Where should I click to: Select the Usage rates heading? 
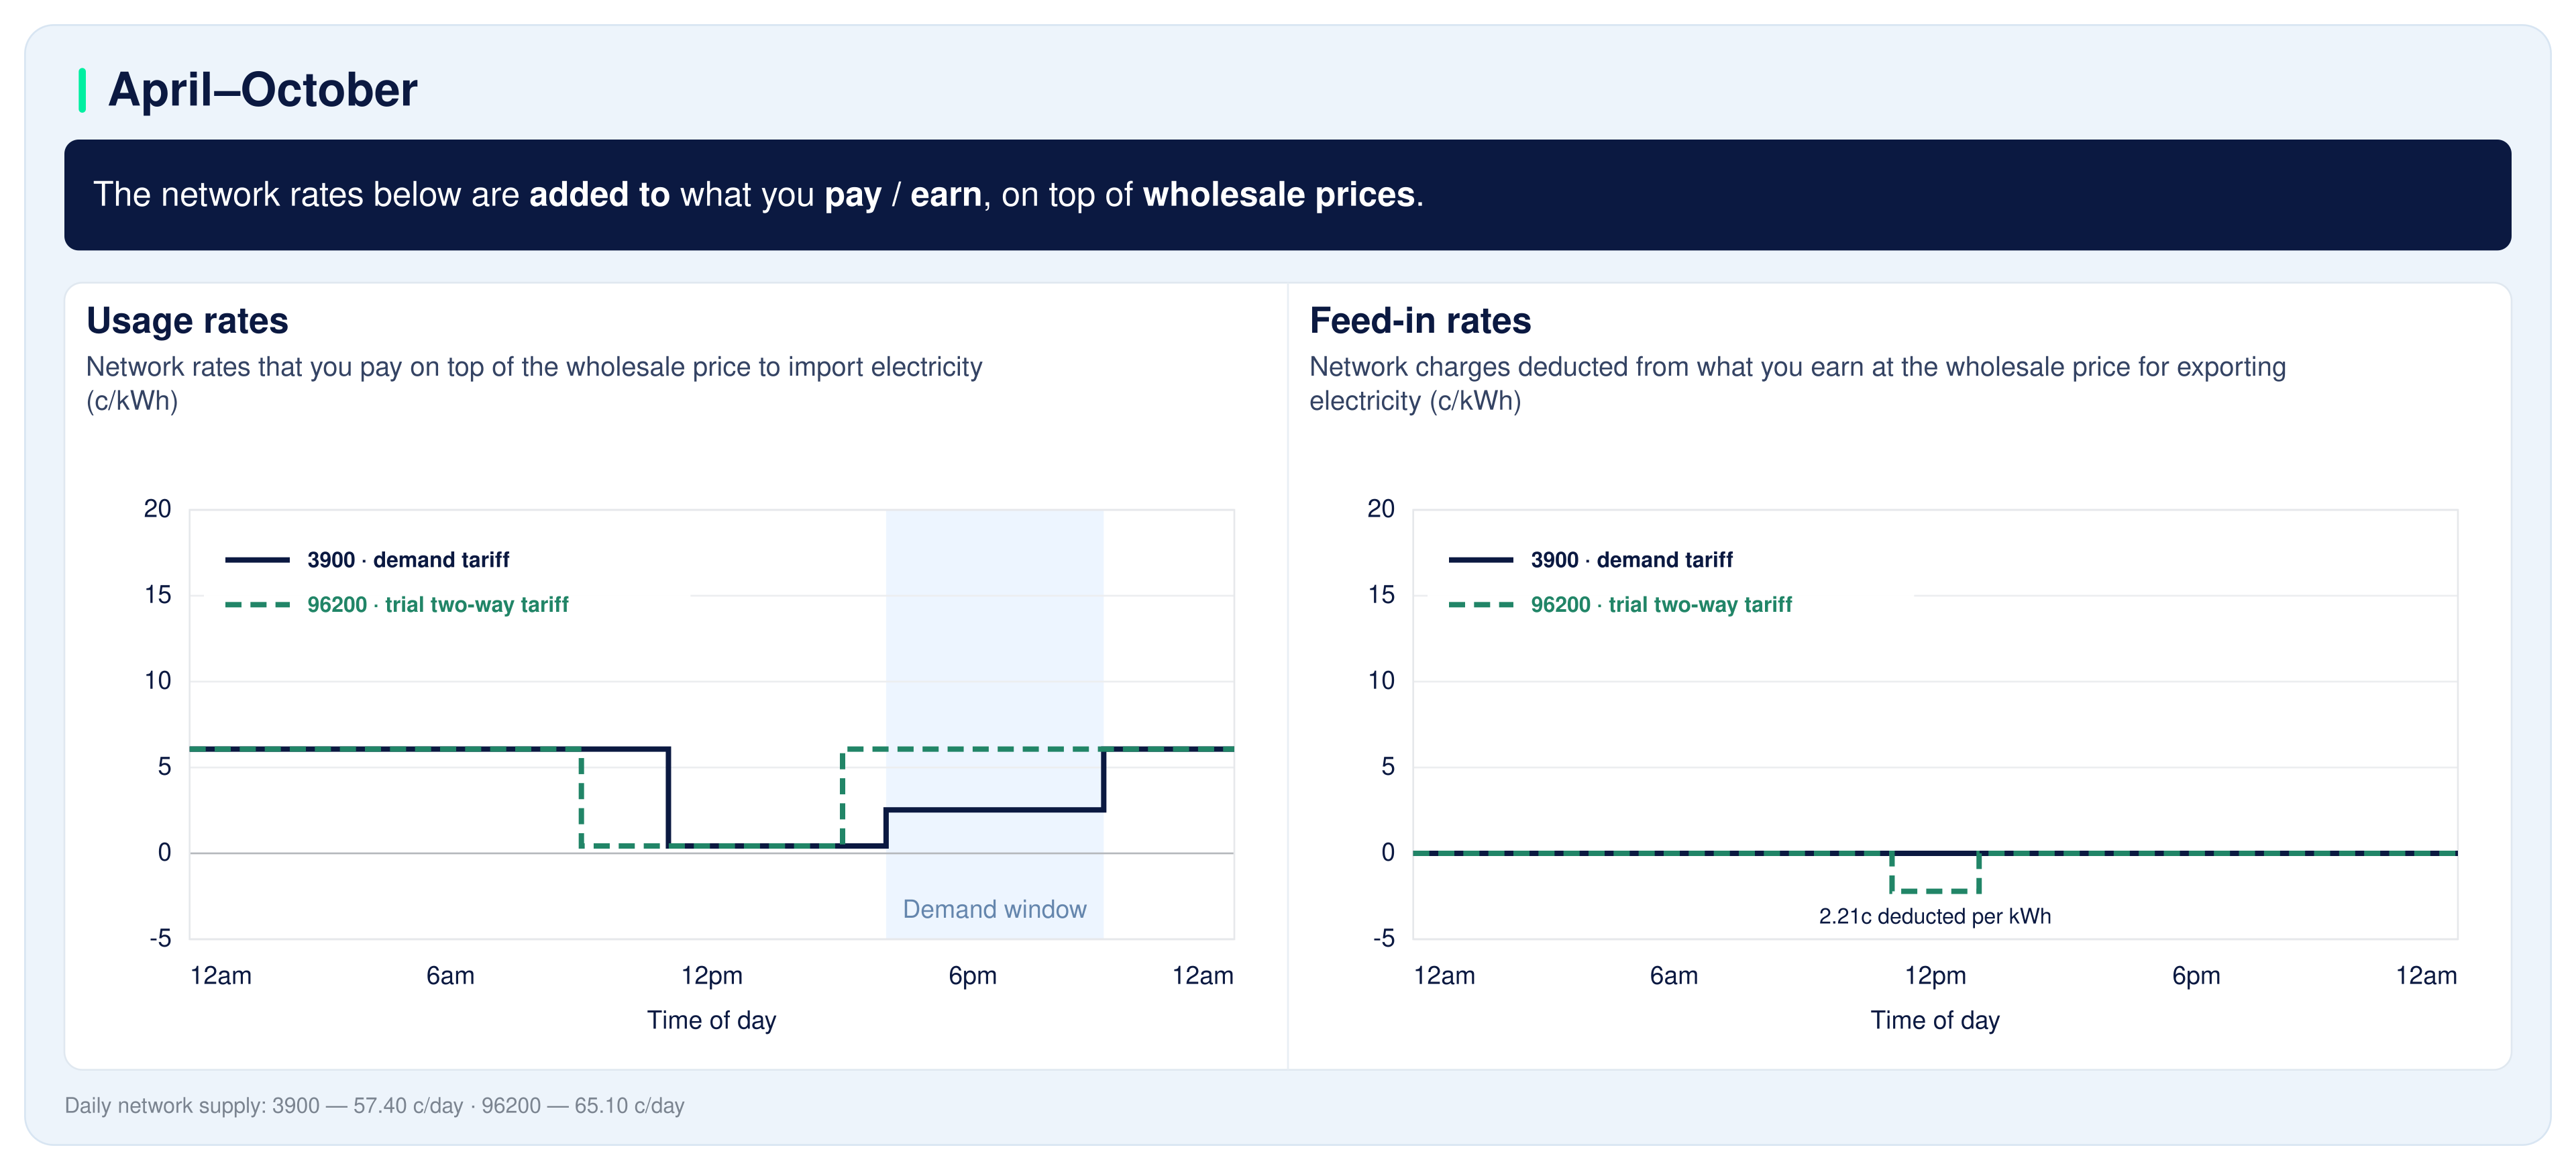(x=187, y=321)
